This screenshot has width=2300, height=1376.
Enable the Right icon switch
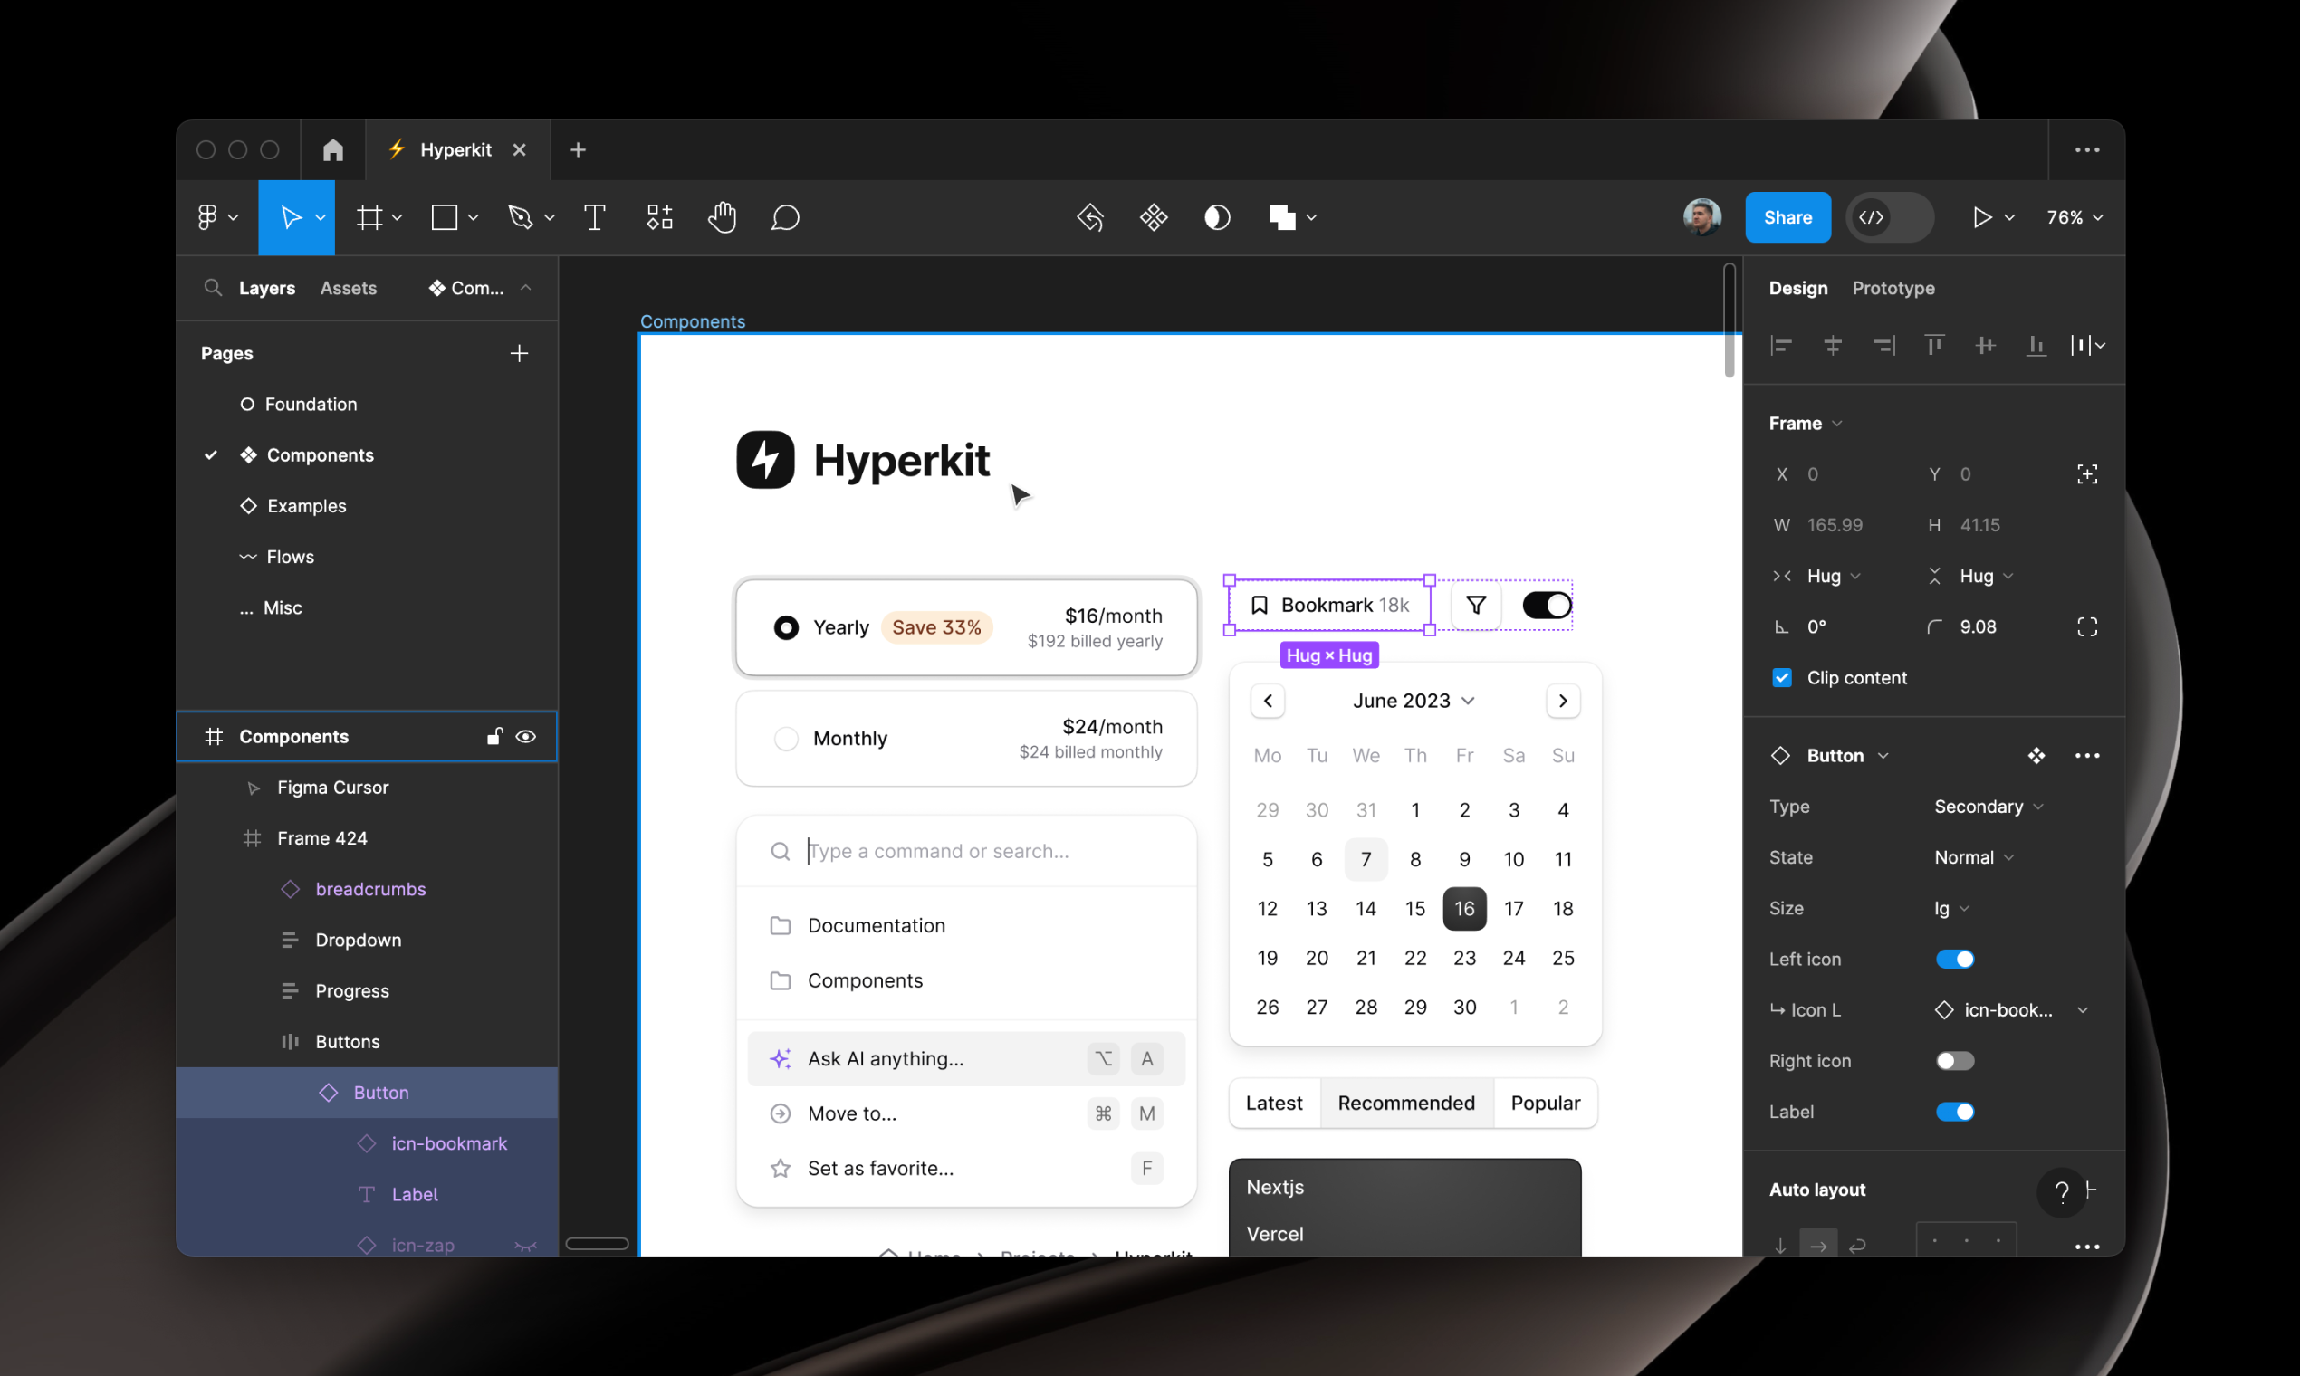tap(1954, 1061)
